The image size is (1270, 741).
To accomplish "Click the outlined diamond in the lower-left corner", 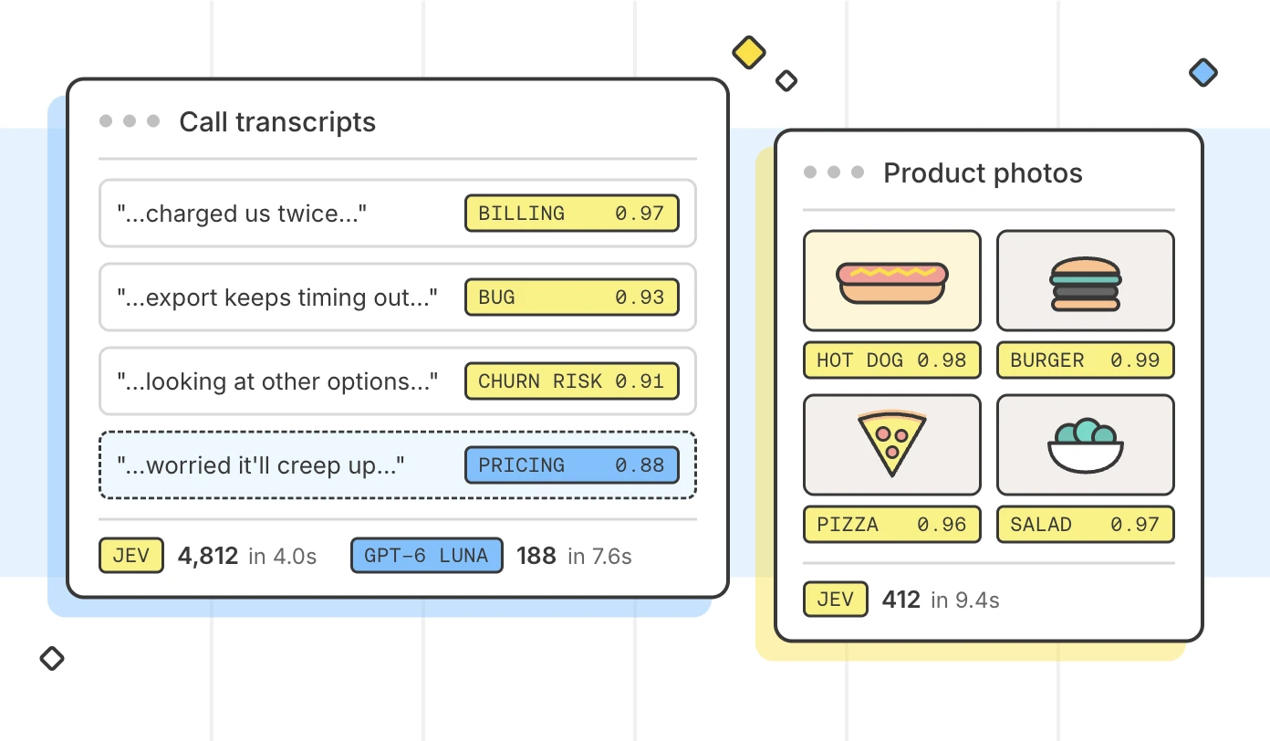I will tap(52, 658).
